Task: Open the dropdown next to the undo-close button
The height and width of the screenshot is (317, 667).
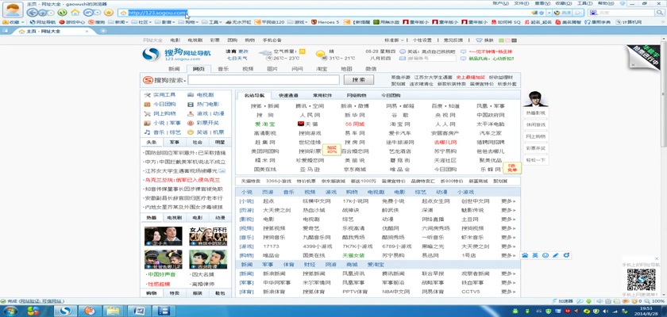Action: (98, 13)
